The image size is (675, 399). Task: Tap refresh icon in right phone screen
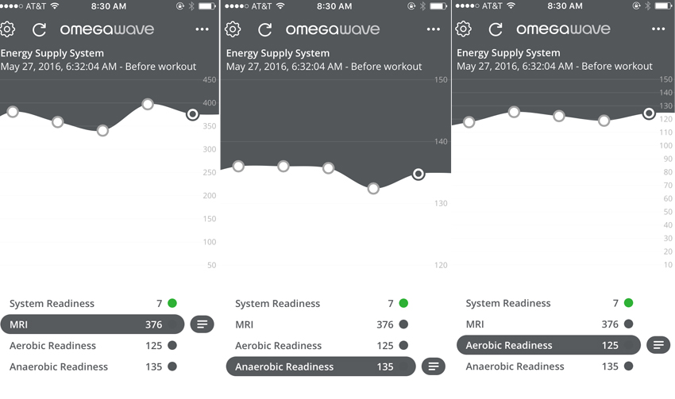(x=496, y=30)
